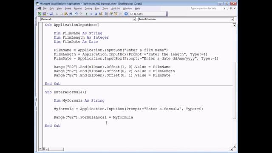Click 'Dim FilmName As String' line
The height and width of the screenshot is (153, 272).
point(78,33)
